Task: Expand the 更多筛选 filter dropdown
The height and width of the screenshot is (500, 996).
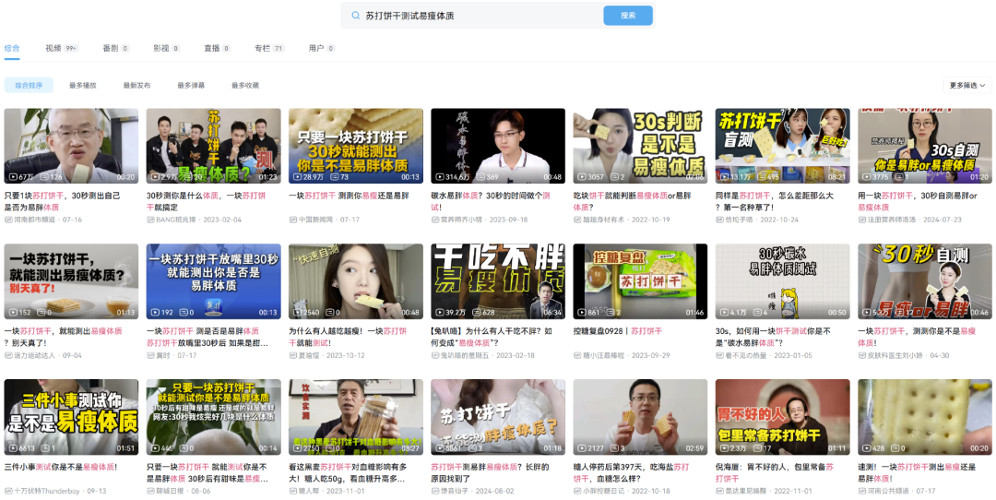Action: (x=967, y=85)
